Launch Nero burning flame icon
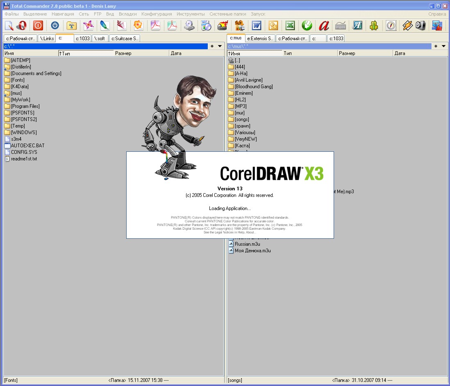Screen dimensions: 450x386 coord(223,25)
